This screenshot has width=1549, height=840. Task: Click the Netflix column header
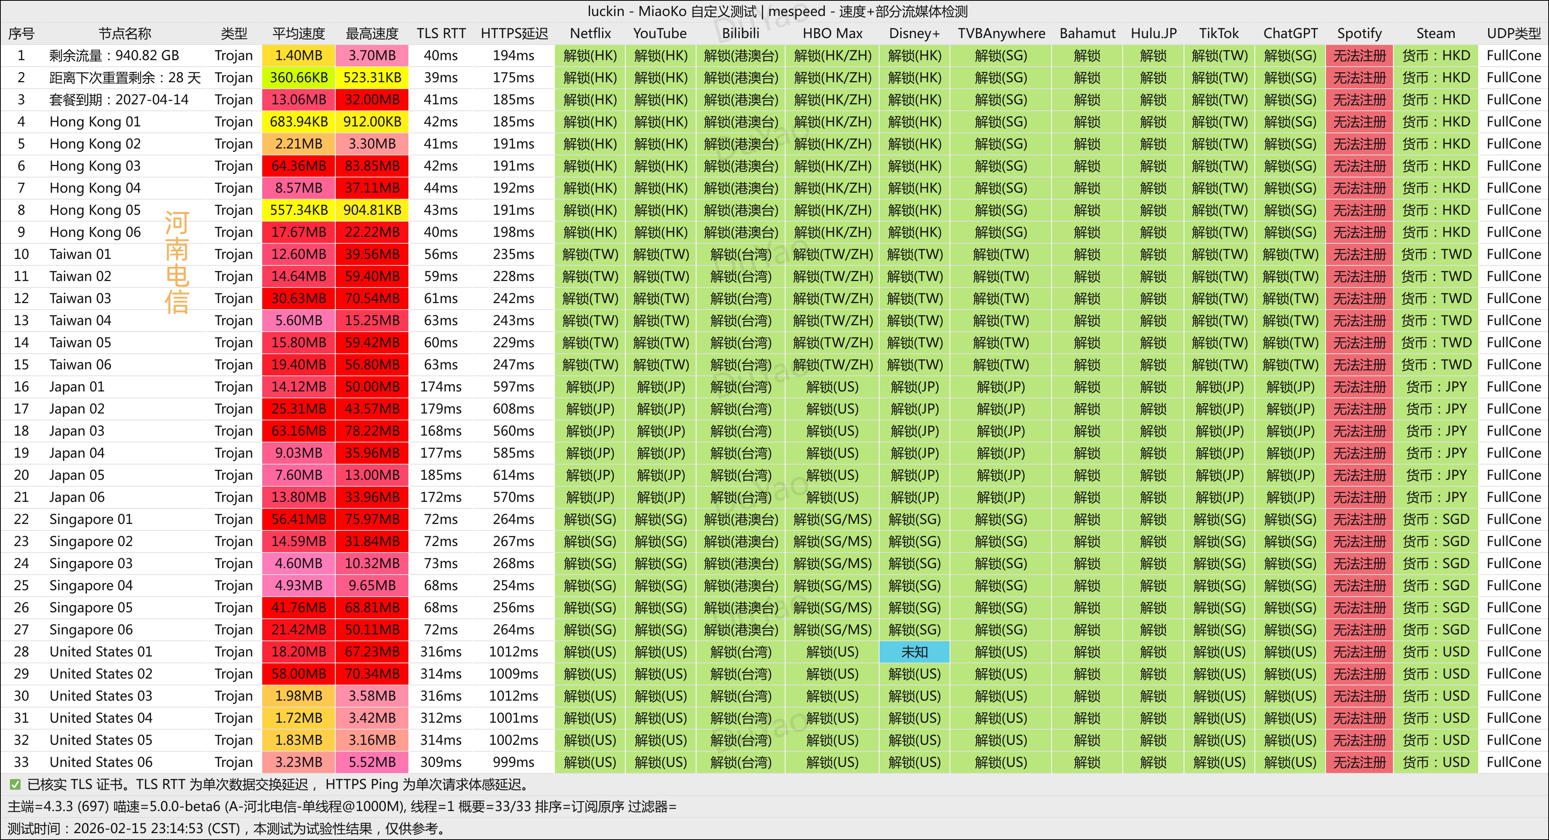coord(590,34)
